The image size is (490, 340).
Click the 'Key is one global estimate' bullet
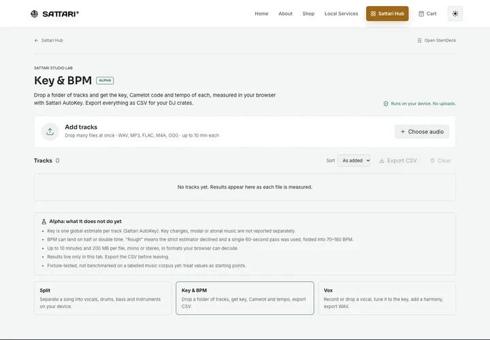(x=171, y=231)
